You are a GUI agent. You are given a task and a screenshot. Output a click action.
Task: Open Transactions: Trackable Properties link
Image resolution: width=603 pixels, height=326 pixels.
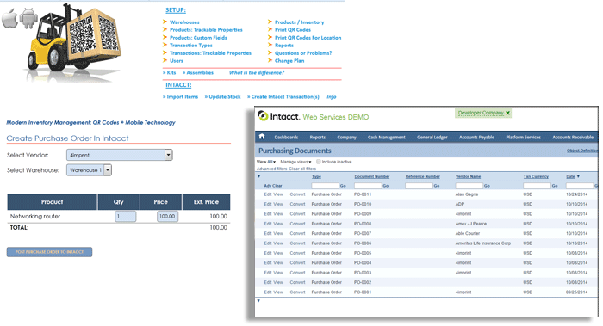click(210, 53)
